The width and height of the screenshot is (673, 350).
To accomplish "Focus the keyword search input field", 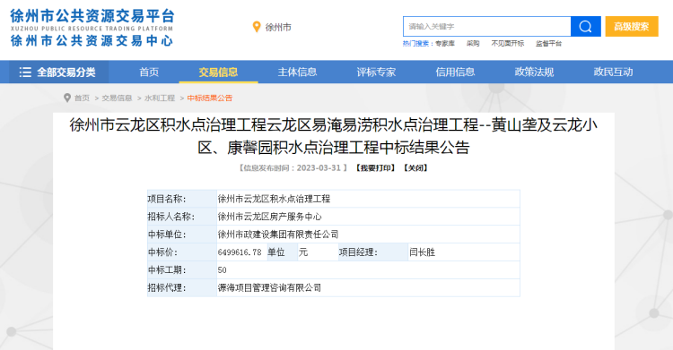I will click(x=487, y=27).
